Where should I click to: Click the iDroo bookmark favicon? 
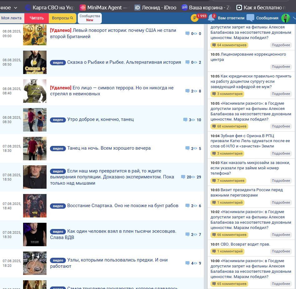(x=137, y=7)
